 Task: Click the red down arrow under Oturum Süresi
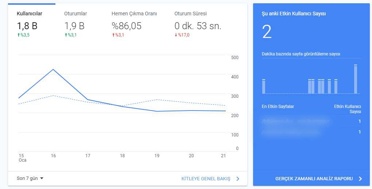(x=176, y=35)
